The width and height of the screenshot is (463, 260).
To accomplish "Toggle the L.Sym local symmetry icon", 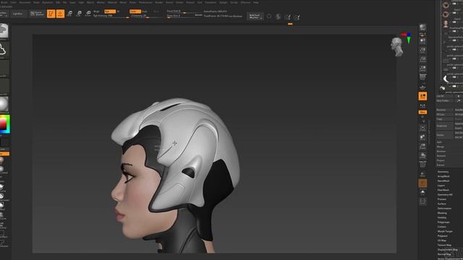I will tap(422, 106).
